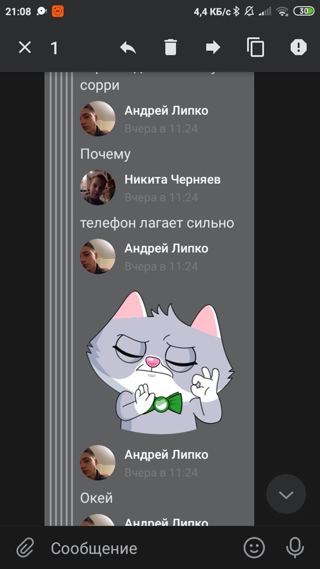The height and width of the screenshot is (569, 320).
Task: Report message via exclamation octagon icon
Action: click(x=298, y=47)
